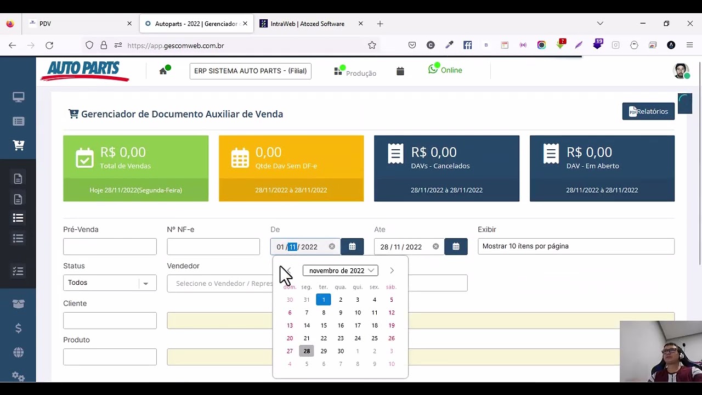Click the Pré-Venda input field

point(110,247)
